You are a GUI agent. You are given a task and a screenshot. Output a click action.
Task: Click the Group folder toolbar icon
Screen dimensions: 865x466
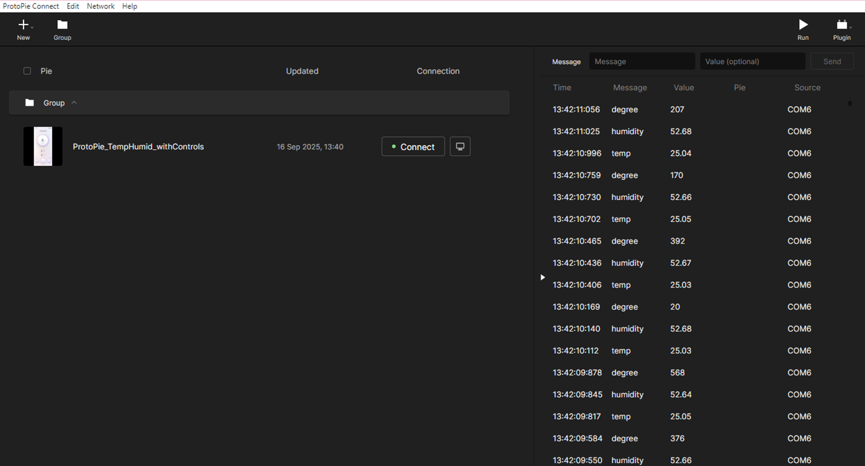pyautogui.click(x=62, y=25)
